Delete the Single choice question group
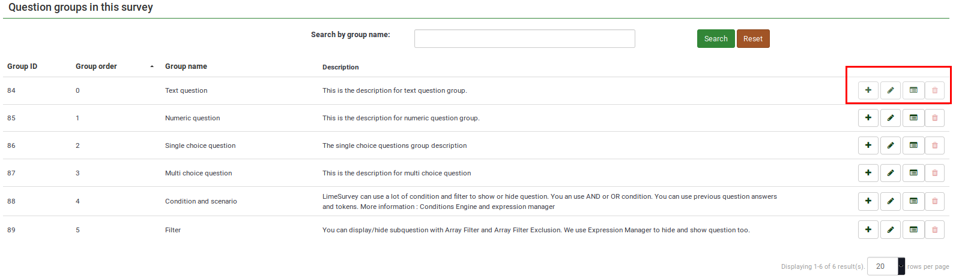This screenshot has width=953, height=276. coord(934,145)
